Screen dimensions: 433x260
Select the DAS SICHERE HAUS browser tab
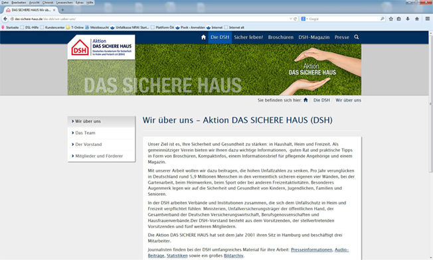pyautogui.click(x=31, y=10)
